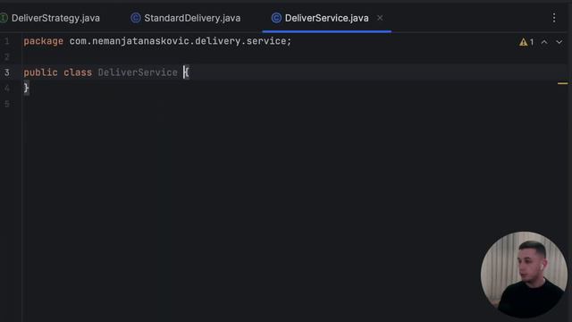
Task: Close the DeliverService.java tab
Action: (x=380, y=18)
